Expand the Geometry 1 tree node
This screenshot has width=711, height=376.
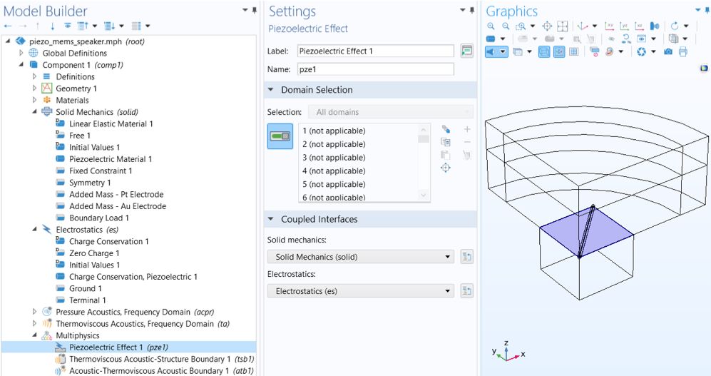(34, 88)
